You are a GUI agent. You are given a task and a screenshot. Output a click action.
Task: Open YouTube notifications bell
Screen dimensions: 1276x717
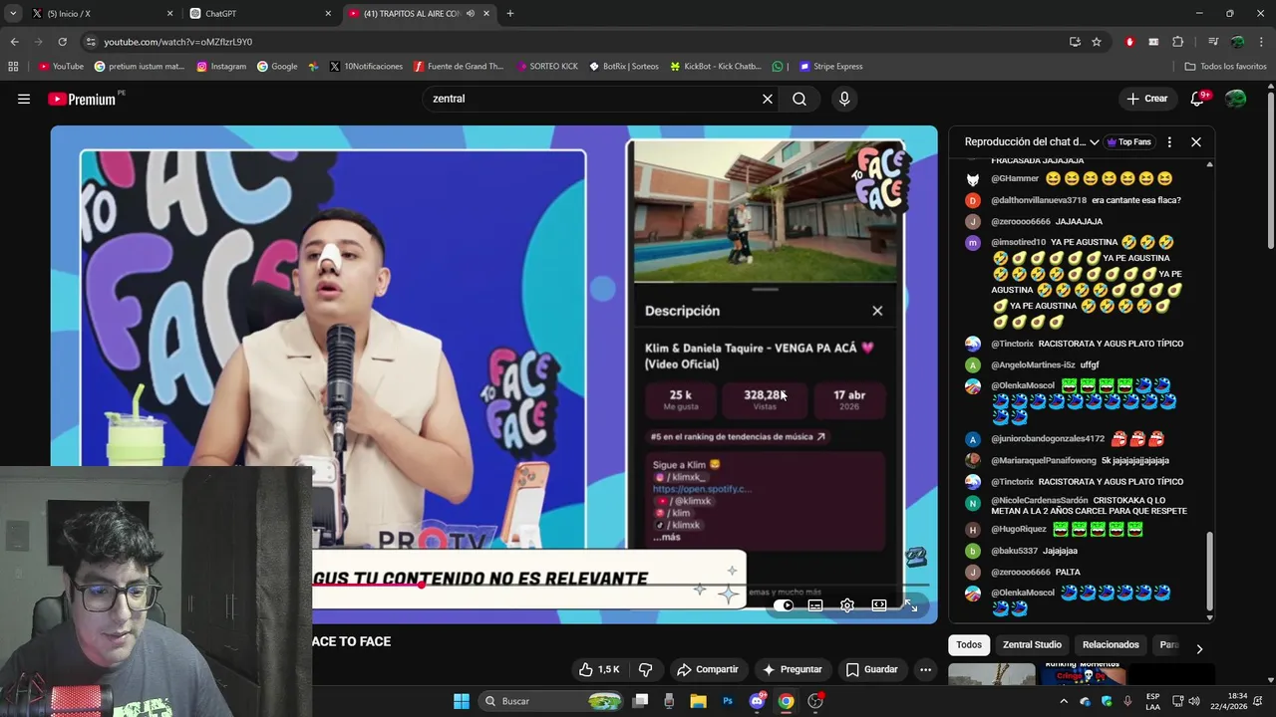[x=1198, y=99]
